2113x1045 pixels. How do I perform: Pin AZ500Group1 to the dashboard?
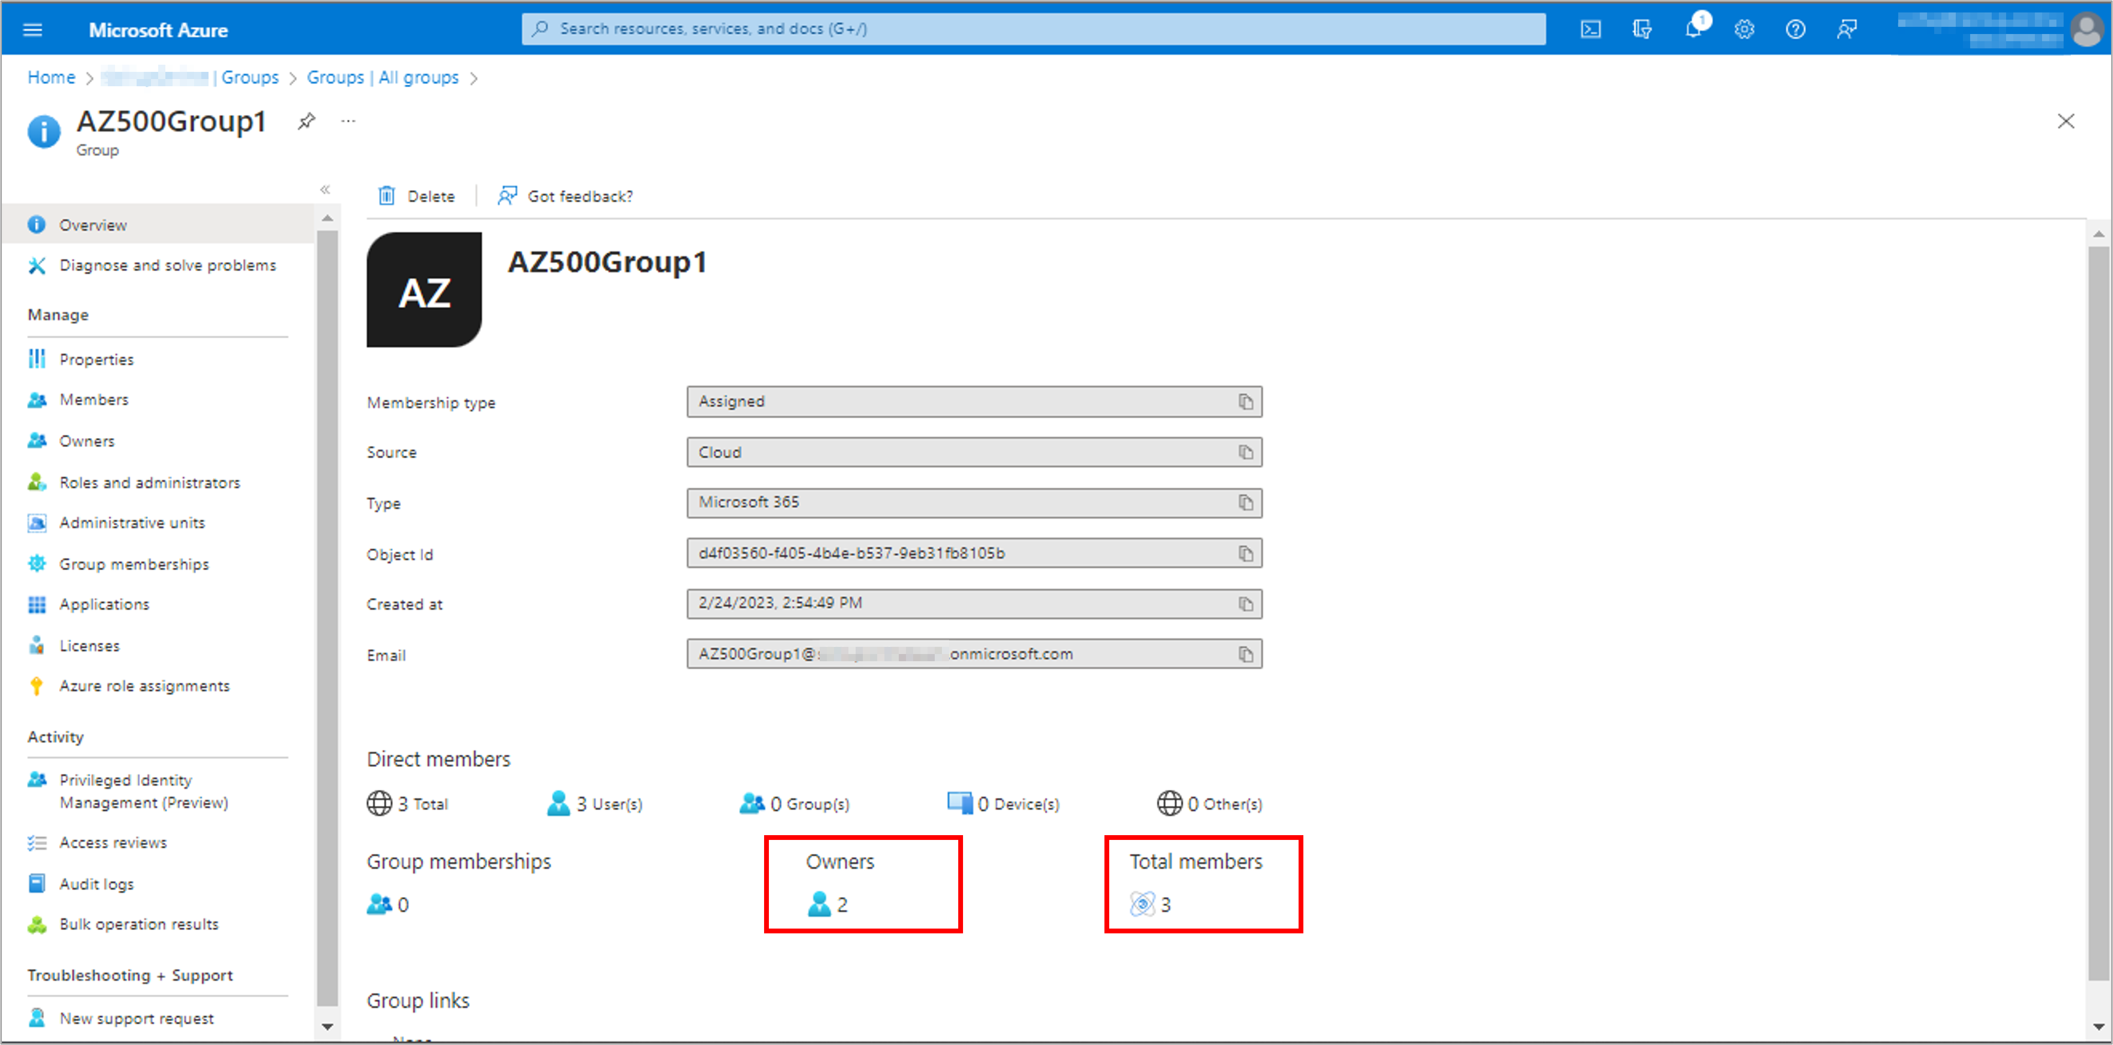point(306,121)
